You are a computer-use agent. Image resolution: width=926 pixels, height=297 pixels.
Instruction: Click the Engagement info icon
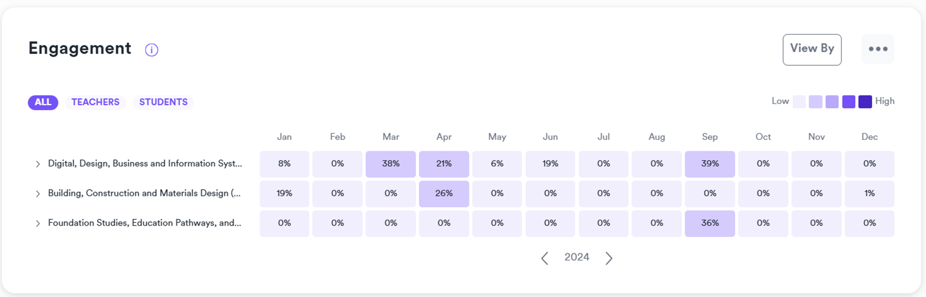[152, 50]
